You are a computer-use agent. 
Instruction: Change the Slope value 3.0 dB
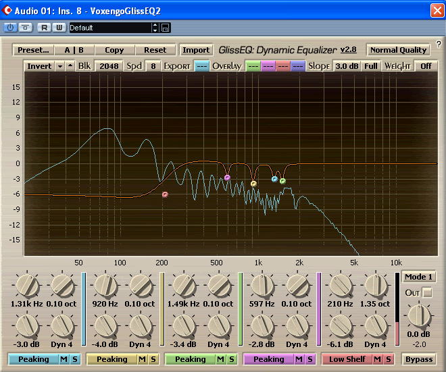coord(347,66)
